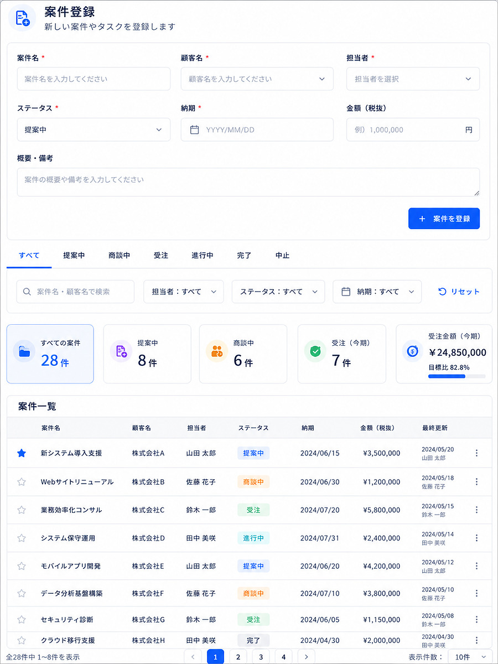The width and height of the screenshot is (498, 664).
Task: Star the 業務効率化コンサル project
Action: [x=22, y=510]
